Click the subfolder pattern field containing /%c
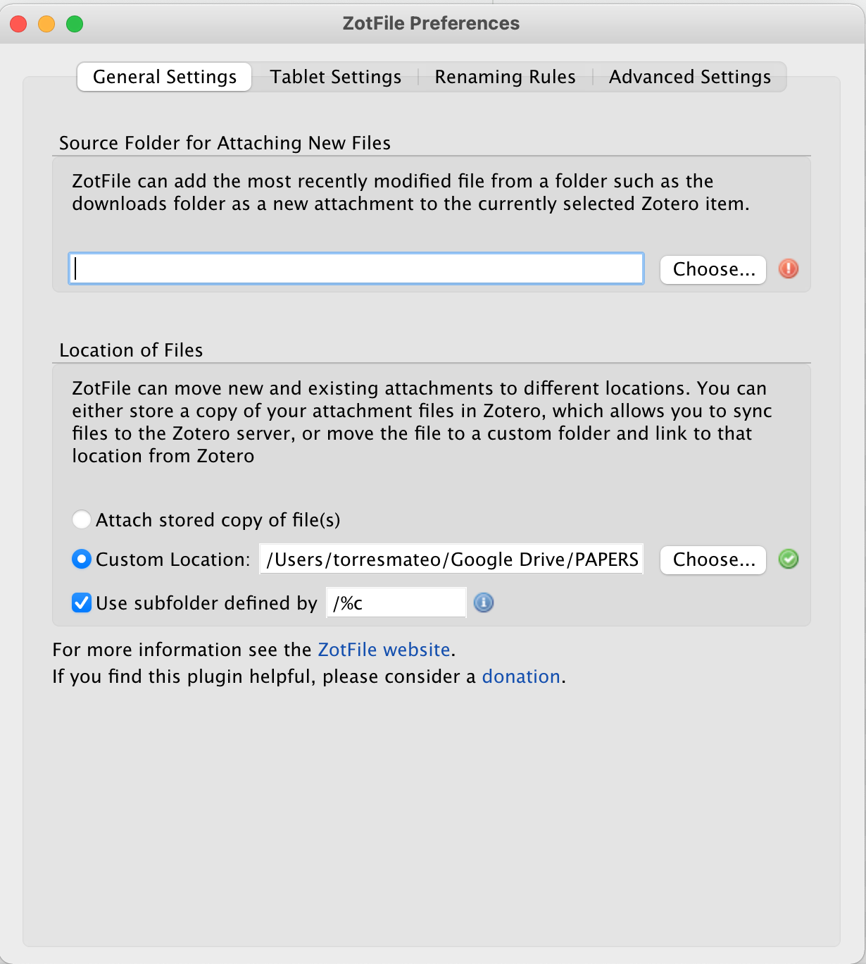 (394, 602)
